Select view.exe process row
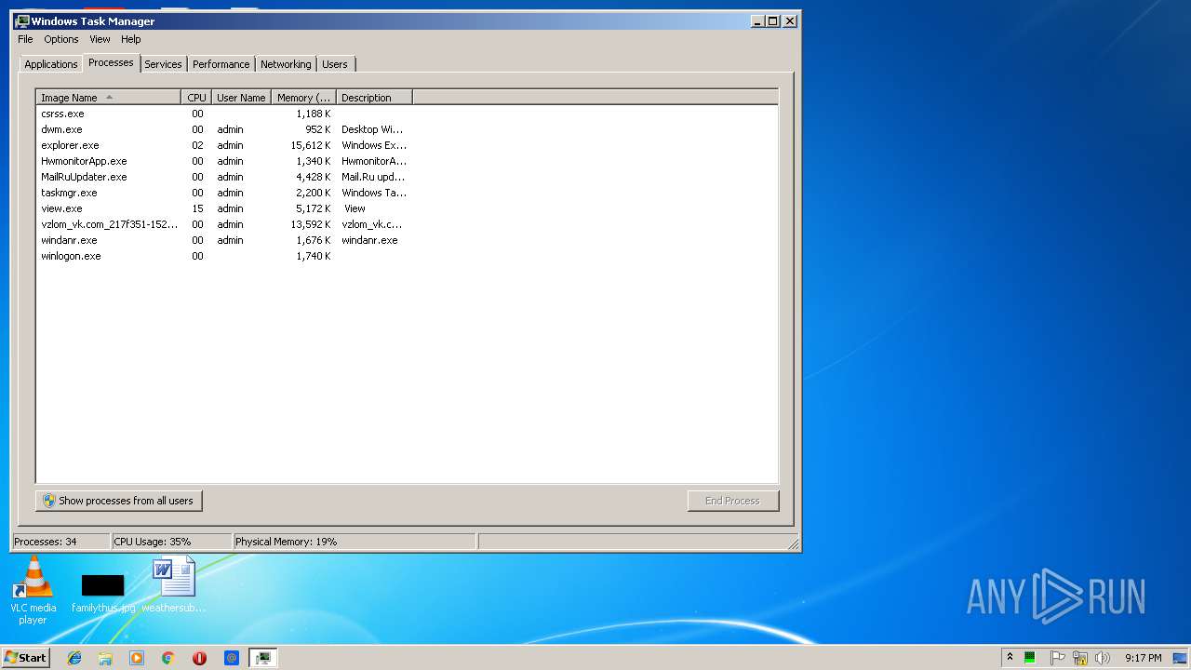The width and height of the screenshot is (1191, 670). [223, 208]
